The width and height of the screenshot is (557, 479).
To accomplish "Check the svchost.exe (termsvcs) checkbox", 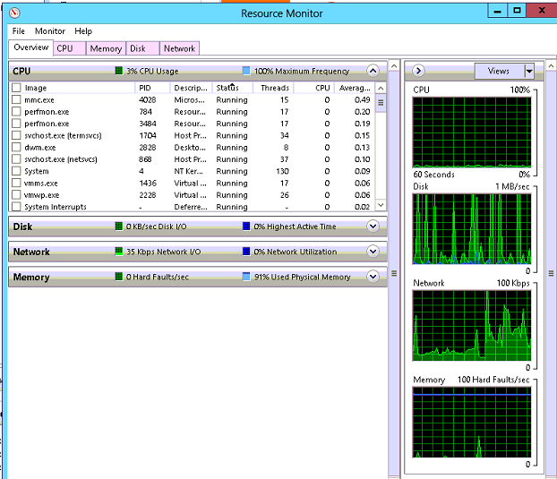I will tap(16, 135).
